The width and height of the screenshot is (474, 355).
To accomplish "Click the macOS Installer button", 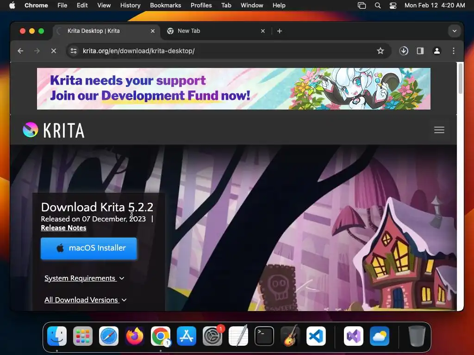I will coord(88,248).
